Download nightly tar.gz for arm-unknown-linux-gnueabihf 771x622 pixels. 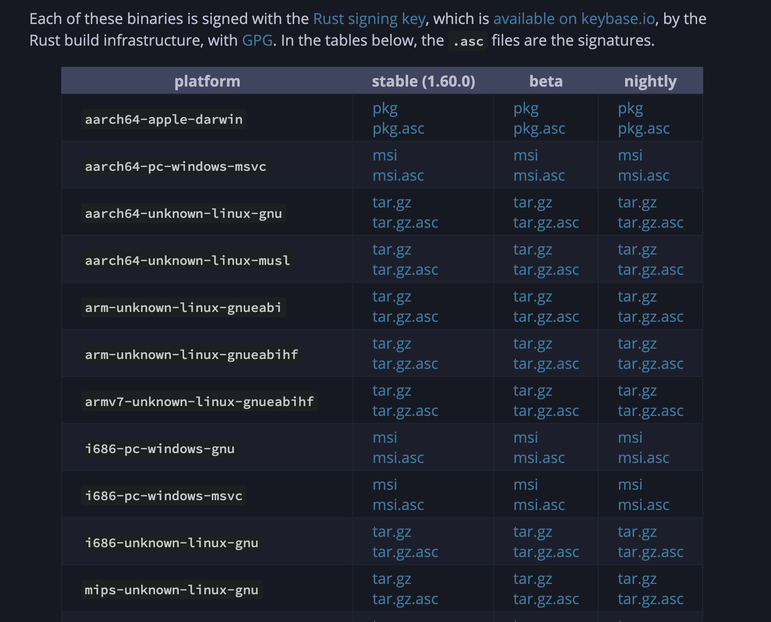[x=637, y=344]
